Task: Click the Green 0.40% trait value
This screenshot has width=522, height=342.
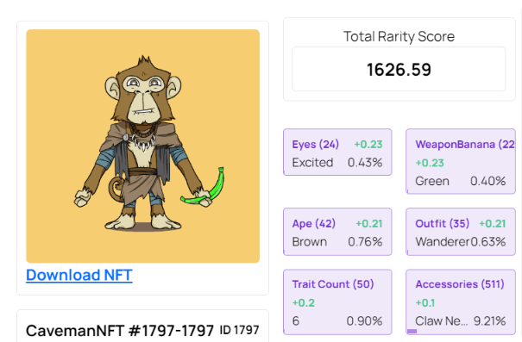Action: [461, 181]
